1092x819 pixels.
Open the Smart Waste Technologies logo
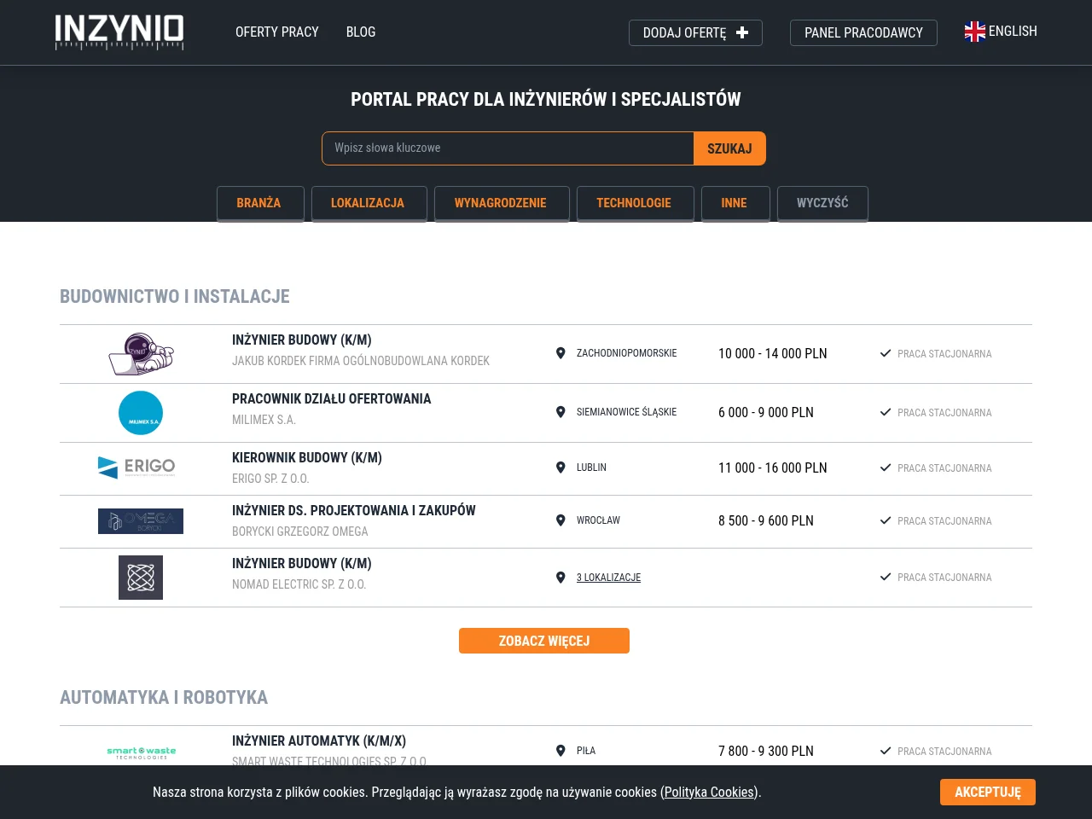point(141,752)
